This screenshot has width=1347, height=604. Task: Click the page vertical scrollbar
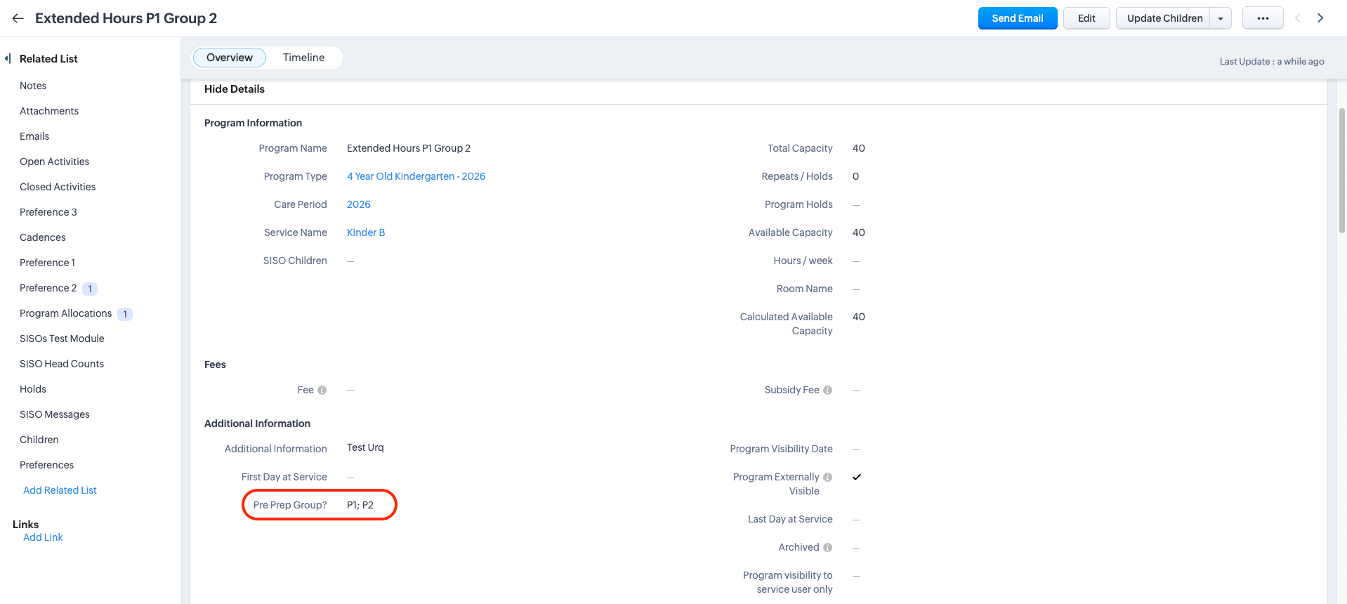(1342, 171)
